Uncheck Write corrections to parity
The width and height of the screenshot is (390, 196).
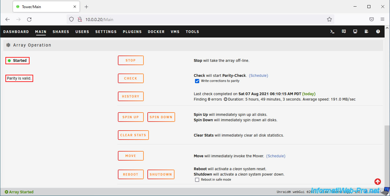[197, 81]
